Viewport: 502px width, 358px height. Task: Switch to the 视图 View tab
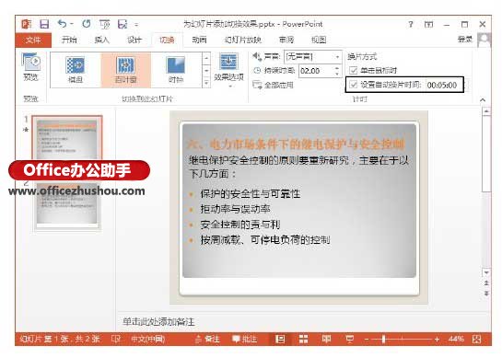(x=319, y=40)
